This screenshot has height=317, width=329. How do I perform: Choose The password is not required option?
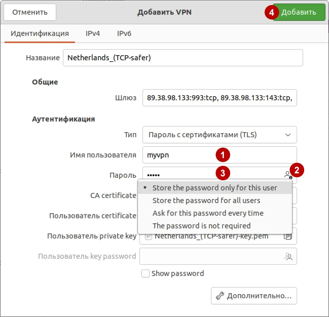coord(201,226)
